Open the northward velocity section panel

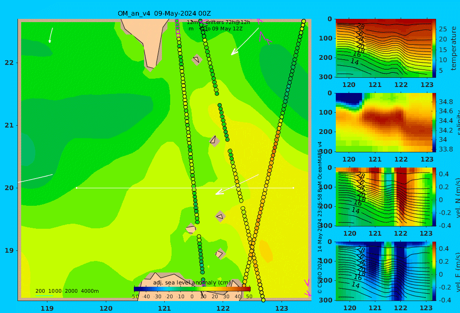pos(384,197)
